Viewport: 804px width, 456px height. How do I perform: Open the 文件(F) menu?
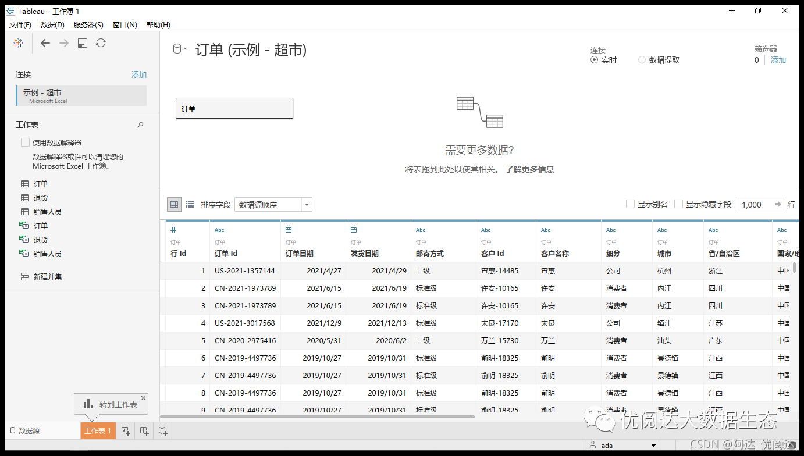20,24
